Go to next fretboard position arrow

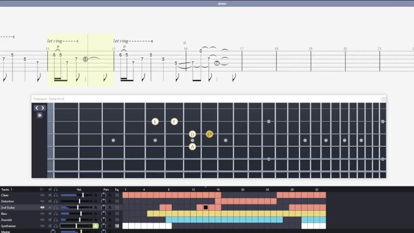[x=43, y=108]
